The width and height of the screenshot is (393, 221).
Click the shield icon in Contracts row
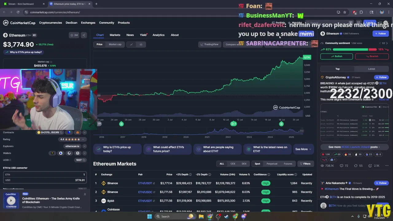(69, 133)
